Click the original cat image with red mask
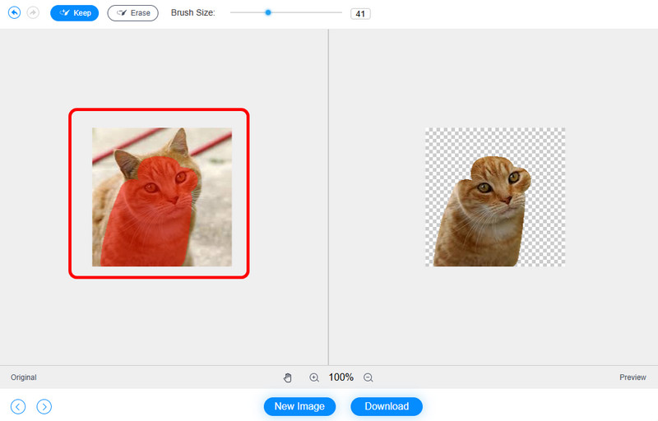 [x=161, y=197]
